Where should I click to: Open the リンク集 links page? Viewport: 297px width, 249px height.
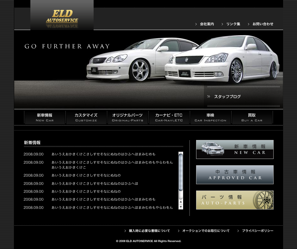pos(233,24)
